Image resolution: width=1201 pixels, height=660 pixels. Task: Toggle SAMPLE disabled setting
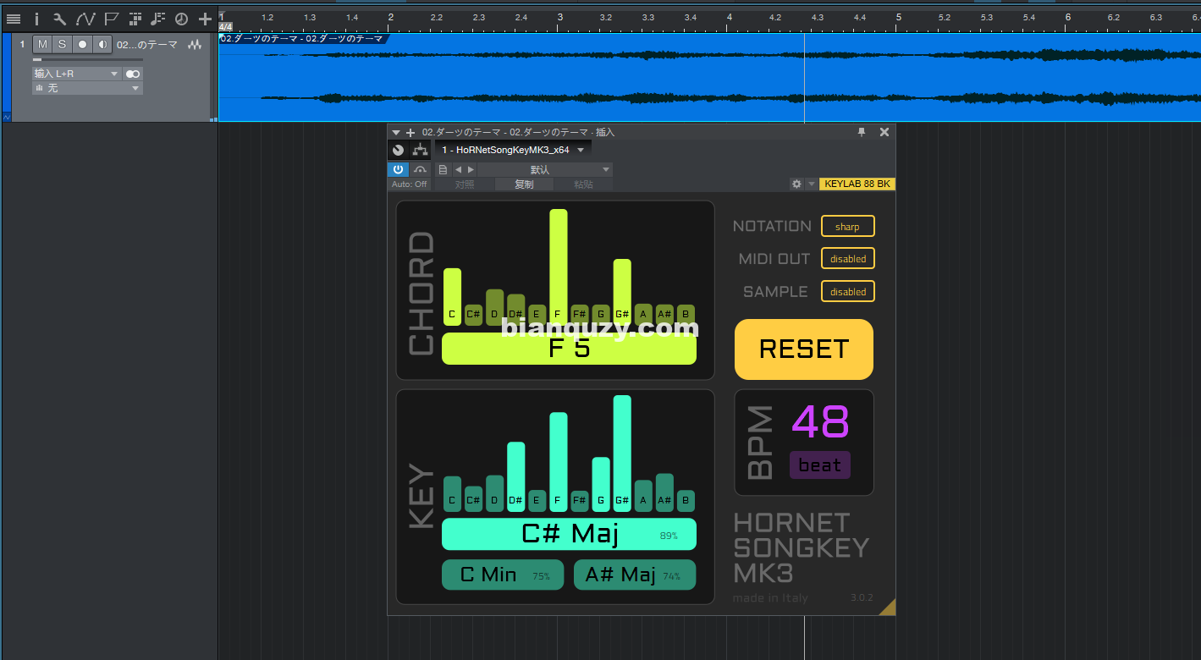pos(847,291)
